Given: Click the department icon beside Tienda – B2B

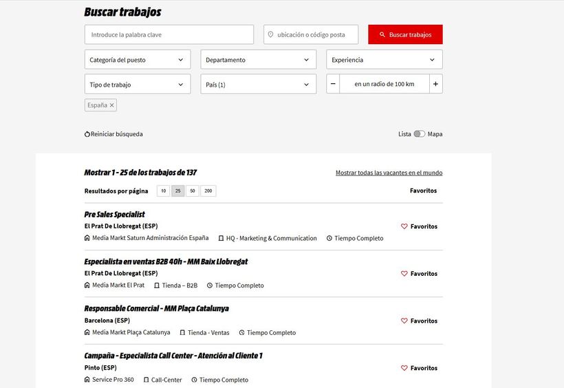Looking at the screenshot, I should coord(157,285).
